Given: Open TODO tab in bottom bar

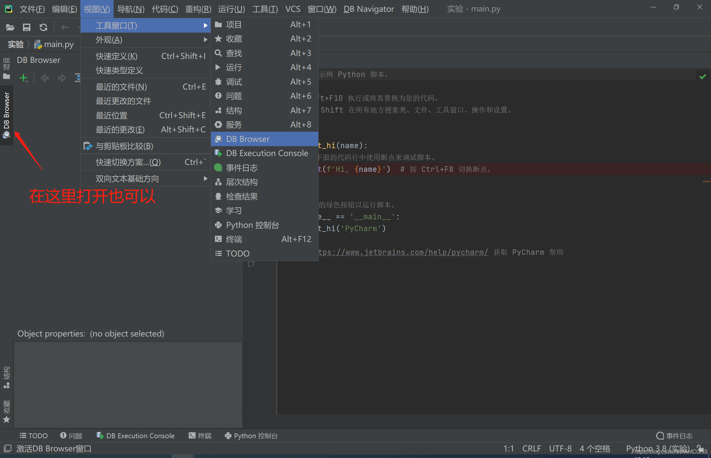Looking at the screenshot, I should (x=34, y=436).
